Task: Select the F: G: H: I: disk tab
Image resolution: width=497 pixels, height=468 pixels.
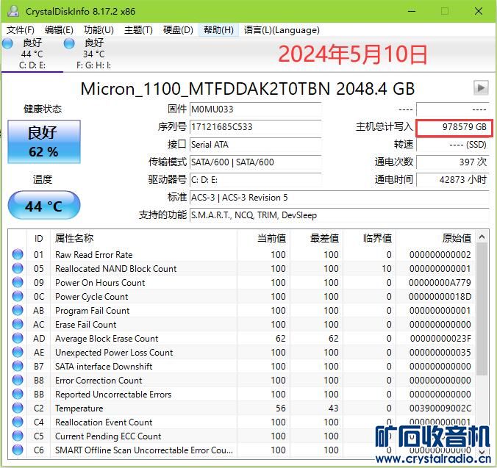Action: click(x=93, y=54)
